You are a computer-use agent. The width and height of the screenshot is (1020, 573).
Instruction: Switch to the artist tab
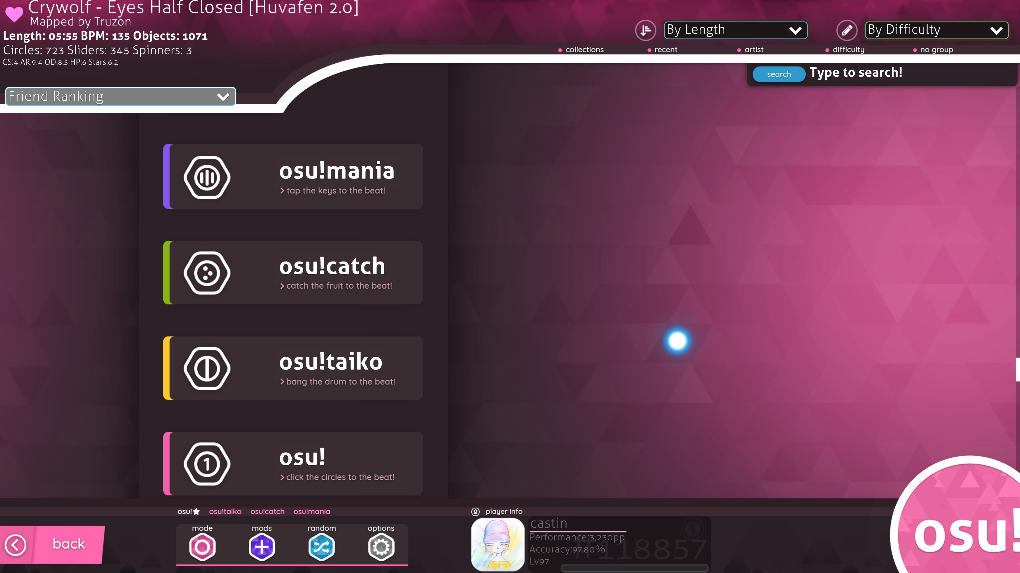pyautogui.click(x=750, y=50)
